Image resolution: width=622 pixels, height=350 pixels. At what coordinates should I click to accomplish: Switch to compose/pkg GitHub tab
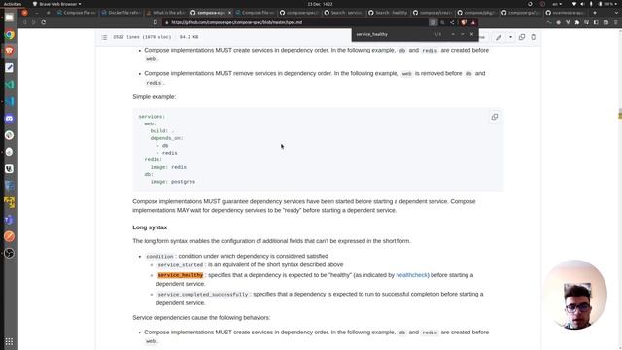(476, 13)
